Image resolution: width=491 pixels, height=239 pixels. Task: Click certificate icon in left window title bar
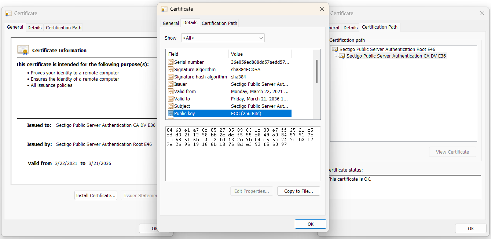(x=8, y=14)
